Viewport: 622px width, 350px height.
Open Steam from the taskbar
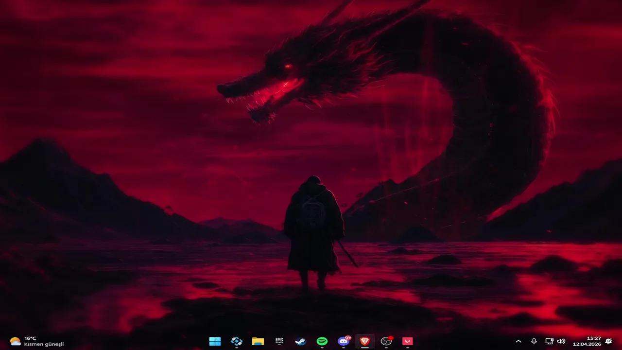(x=301, y=341)
